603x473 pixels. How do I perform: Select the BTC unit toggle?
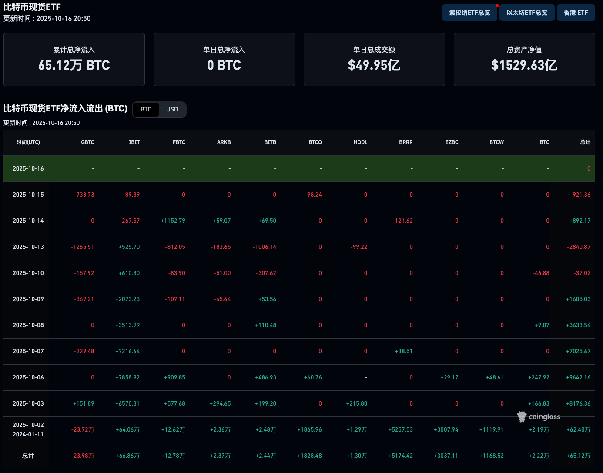(x=146, y=110)
